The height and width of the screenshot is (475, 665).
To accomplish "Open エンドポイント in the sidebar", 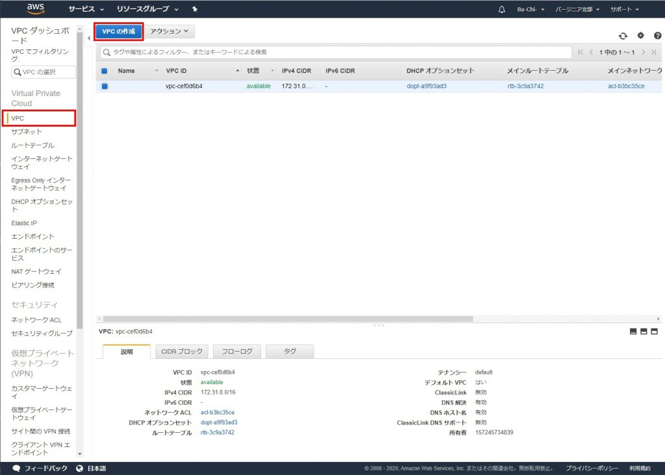I will coord(32,236).
